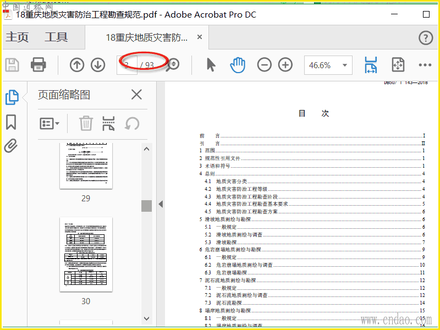The width and height of the screenshot is (440, 330).
Task: Open the zoom level 46.6% dropdown
Action: pyautogui.click(x=328, y=65)
